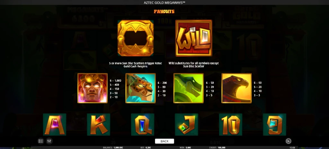Click the Wild symbol tile
The height and width of the screenshot is (149, 329).
point(193,38)
